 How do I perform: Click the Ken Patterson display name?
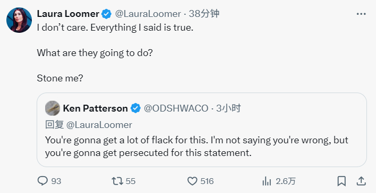click(95, 108)
